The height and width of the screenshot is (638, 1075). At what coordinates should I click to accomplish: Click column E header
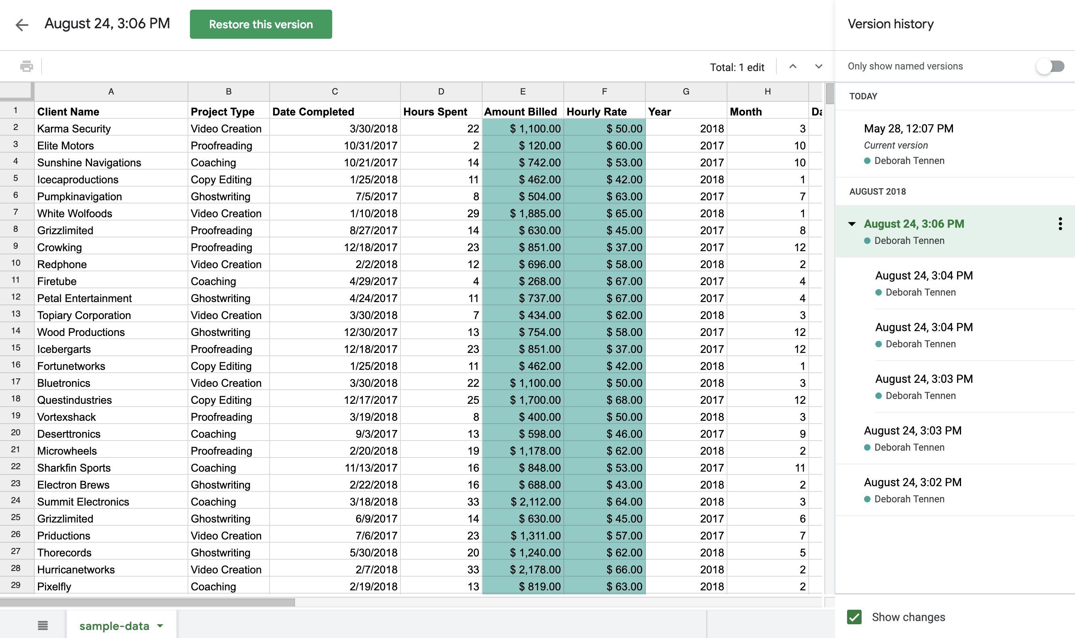click(522, 91)
